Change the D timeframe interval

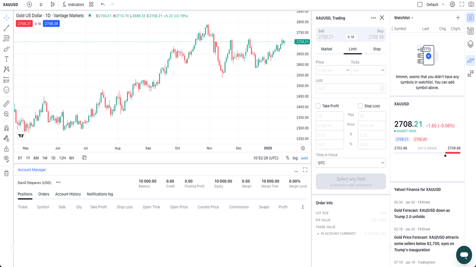pos(41,4)
